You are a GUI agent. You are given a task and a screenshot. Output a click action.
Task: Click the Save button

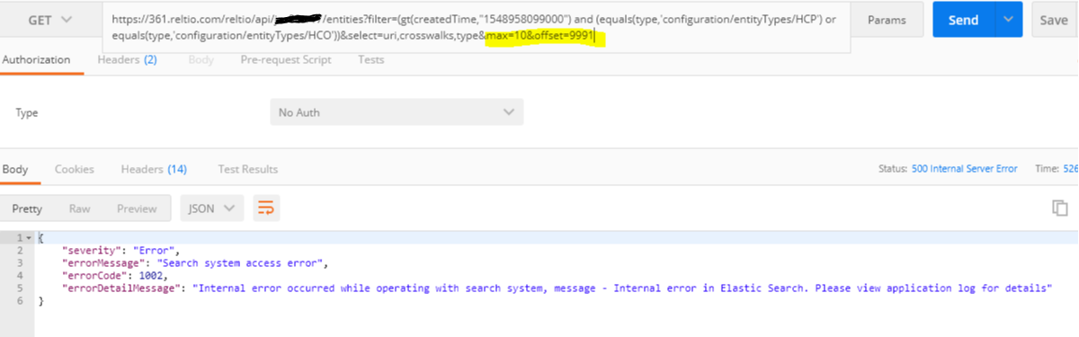coord(1054,20)
